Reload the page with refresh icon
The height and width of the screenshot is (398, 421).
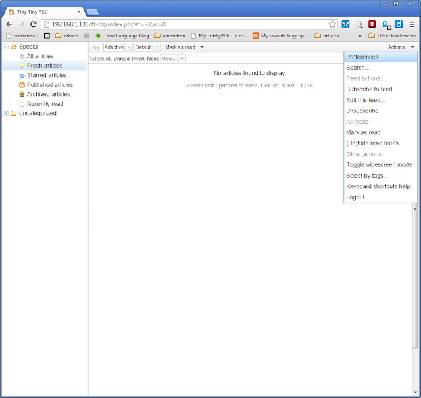coord(34,24)
